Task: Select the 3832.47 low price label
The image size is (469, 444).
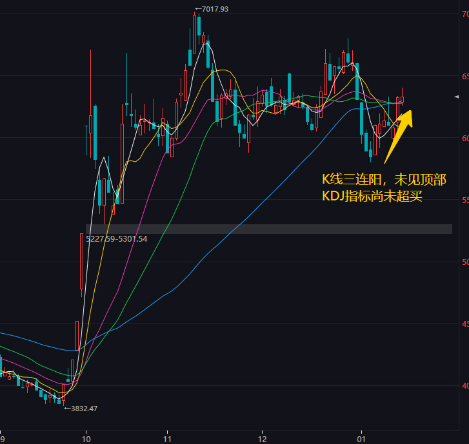Action: point(83,408)
